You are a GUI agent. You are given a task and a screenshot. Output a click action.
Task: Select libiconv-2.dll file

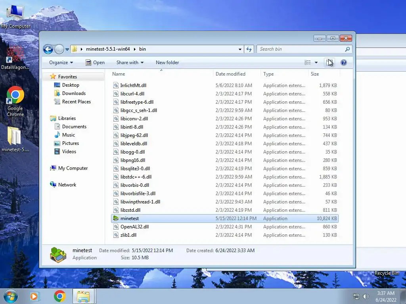point(134,119)
